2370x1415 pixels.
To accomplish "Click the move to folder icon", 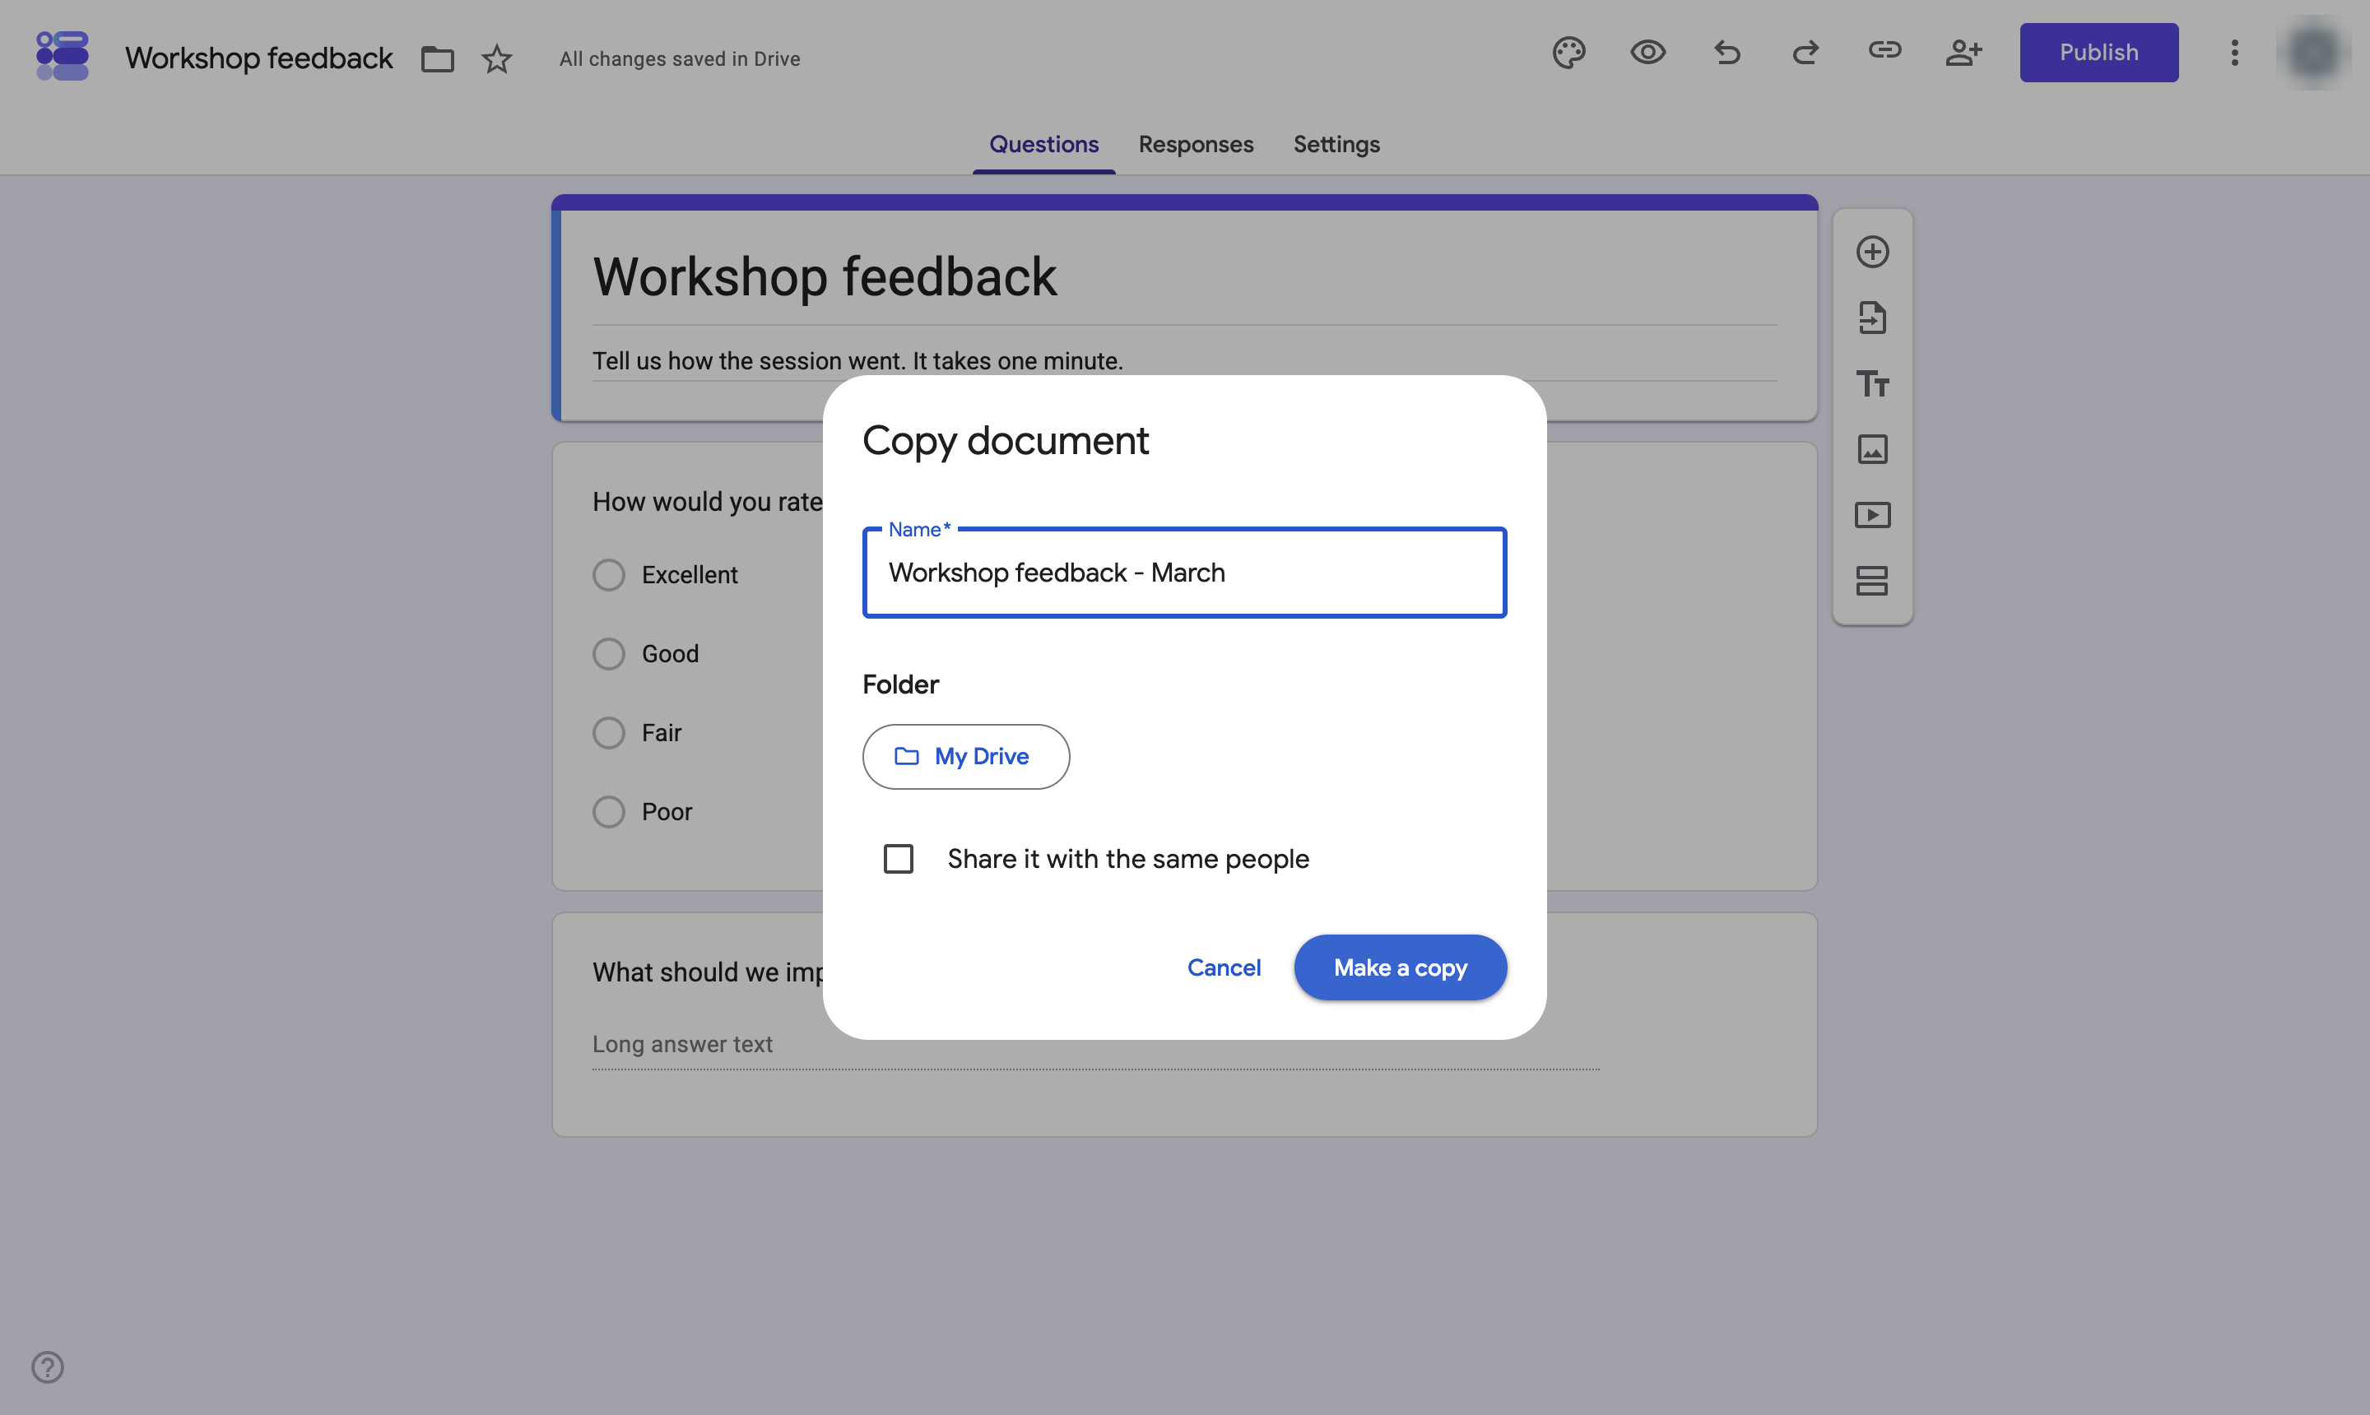I will point(438,59).
